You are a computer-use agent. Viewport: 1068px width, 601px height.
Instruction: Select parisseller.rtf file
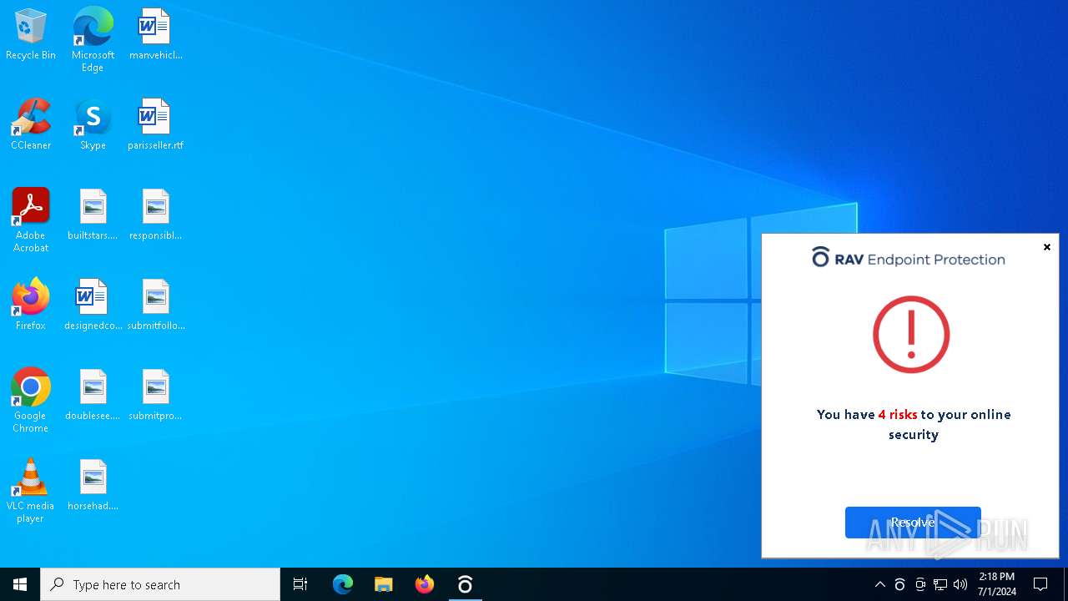(155, 125)
